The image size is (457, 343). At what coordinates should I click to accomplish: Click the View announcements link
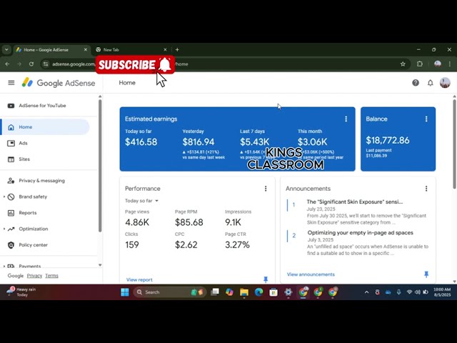coord(311,274)
